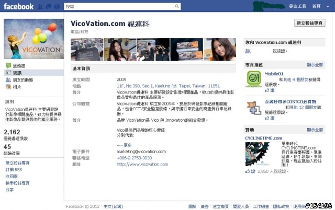Open the vicovation.com website link
The height and width of the screenshot is (210, 335).
[x=142, y=165]
